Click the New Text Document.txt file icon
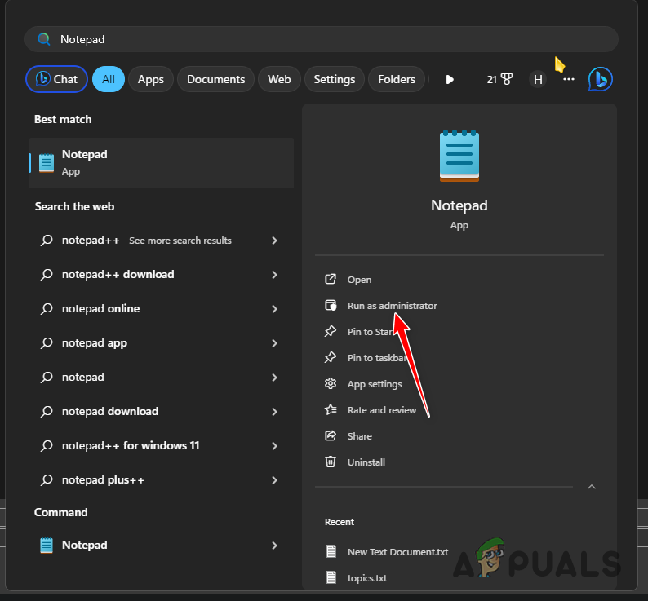The height and width of the screenshot is (601, 648). click(x=331, y=551)
